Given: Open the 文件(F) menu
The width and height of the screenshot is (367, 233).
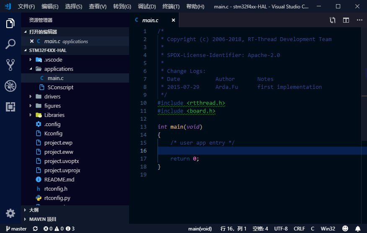Looking at the screenshot, I should pos(26,7).
